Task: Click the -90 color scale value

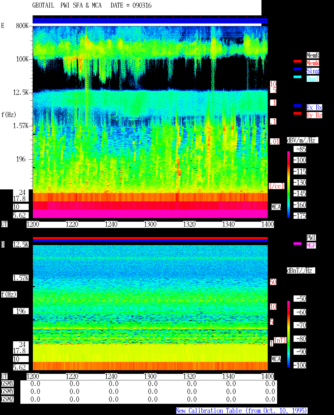Action: pos(300,352)
